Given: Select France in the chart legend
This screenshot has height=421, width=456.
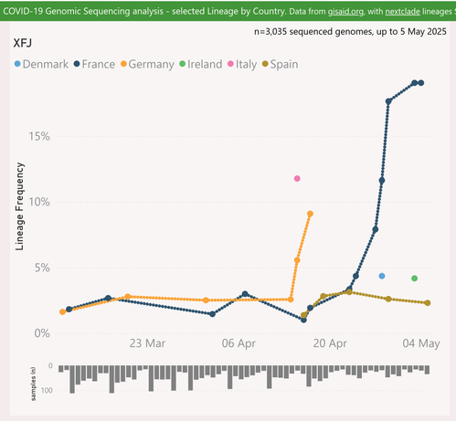Looking at the screenshot, I should click(94, 64).
